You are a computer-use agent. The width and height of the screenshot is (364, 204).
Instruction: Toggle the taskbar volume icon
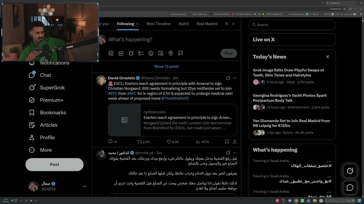(12, 201)
